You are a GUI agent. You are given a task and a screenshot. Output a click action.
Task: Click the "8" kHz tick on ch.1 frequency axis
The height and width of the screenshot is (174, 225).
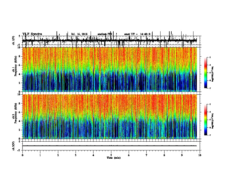[20, 56]
